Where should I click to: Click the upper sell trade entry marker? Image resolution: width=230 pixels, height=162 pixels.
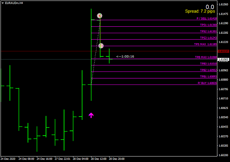click(100, 16)
